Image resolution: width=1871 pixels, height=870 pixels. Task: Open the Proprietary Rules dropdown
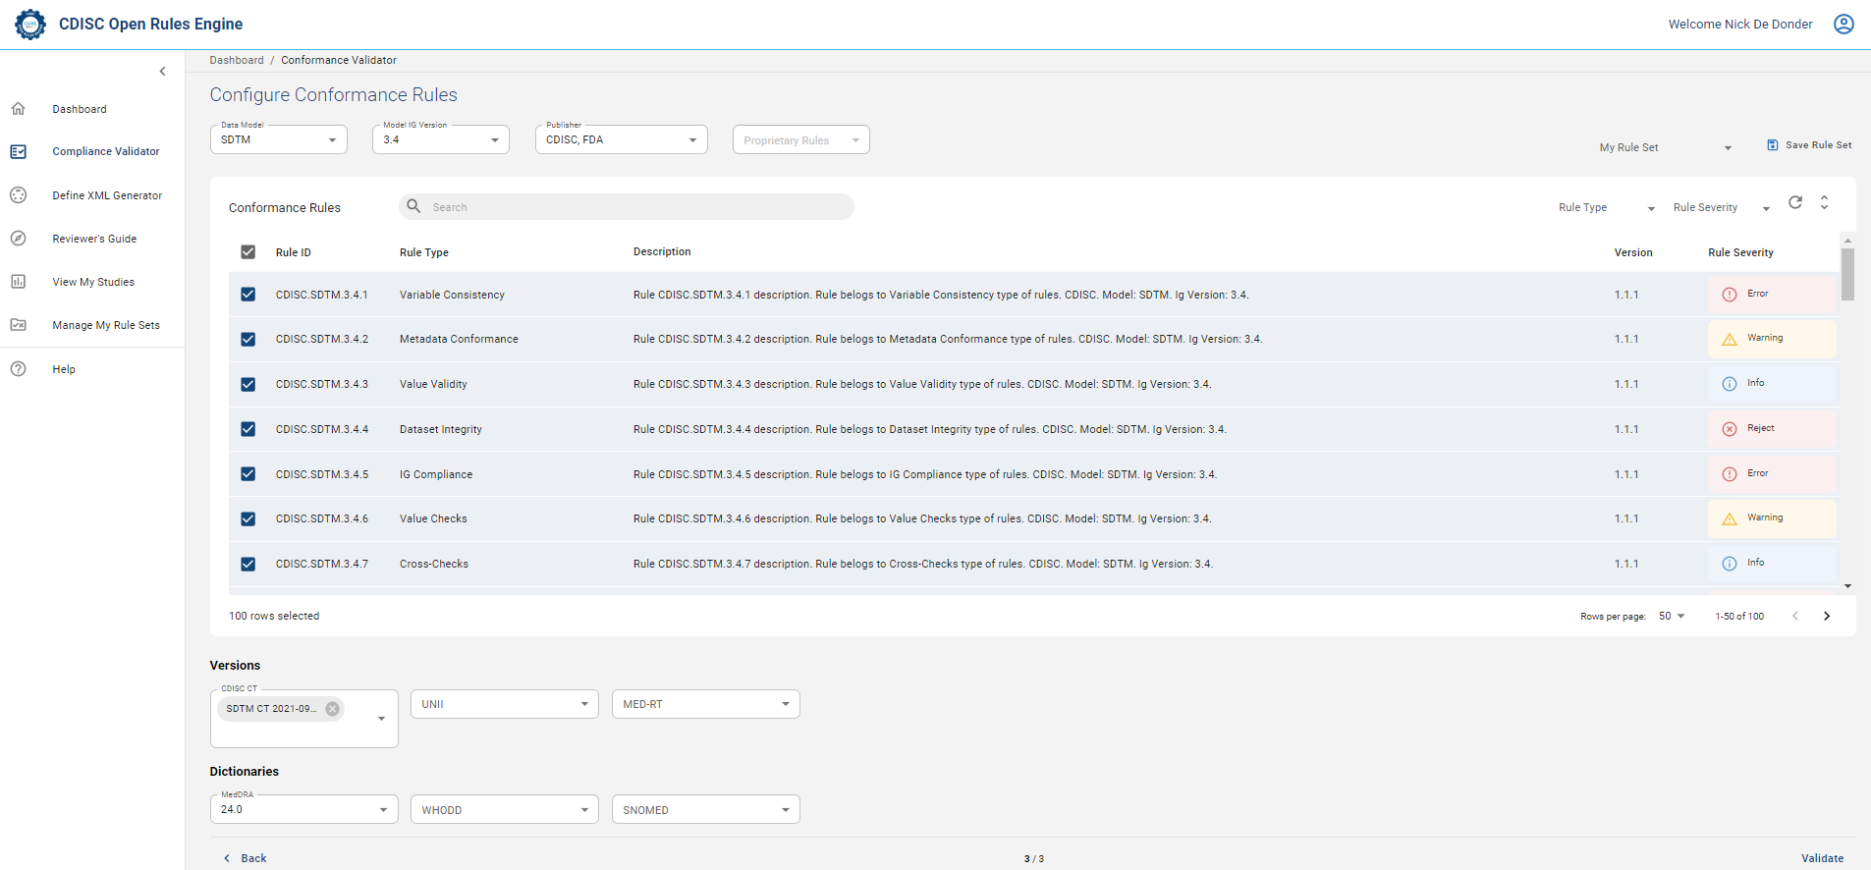point(801,139)
